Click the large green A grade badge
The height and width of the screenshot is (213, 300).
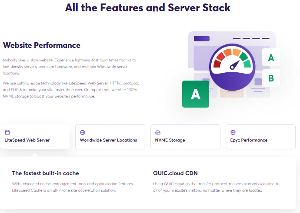pos(196,94)
